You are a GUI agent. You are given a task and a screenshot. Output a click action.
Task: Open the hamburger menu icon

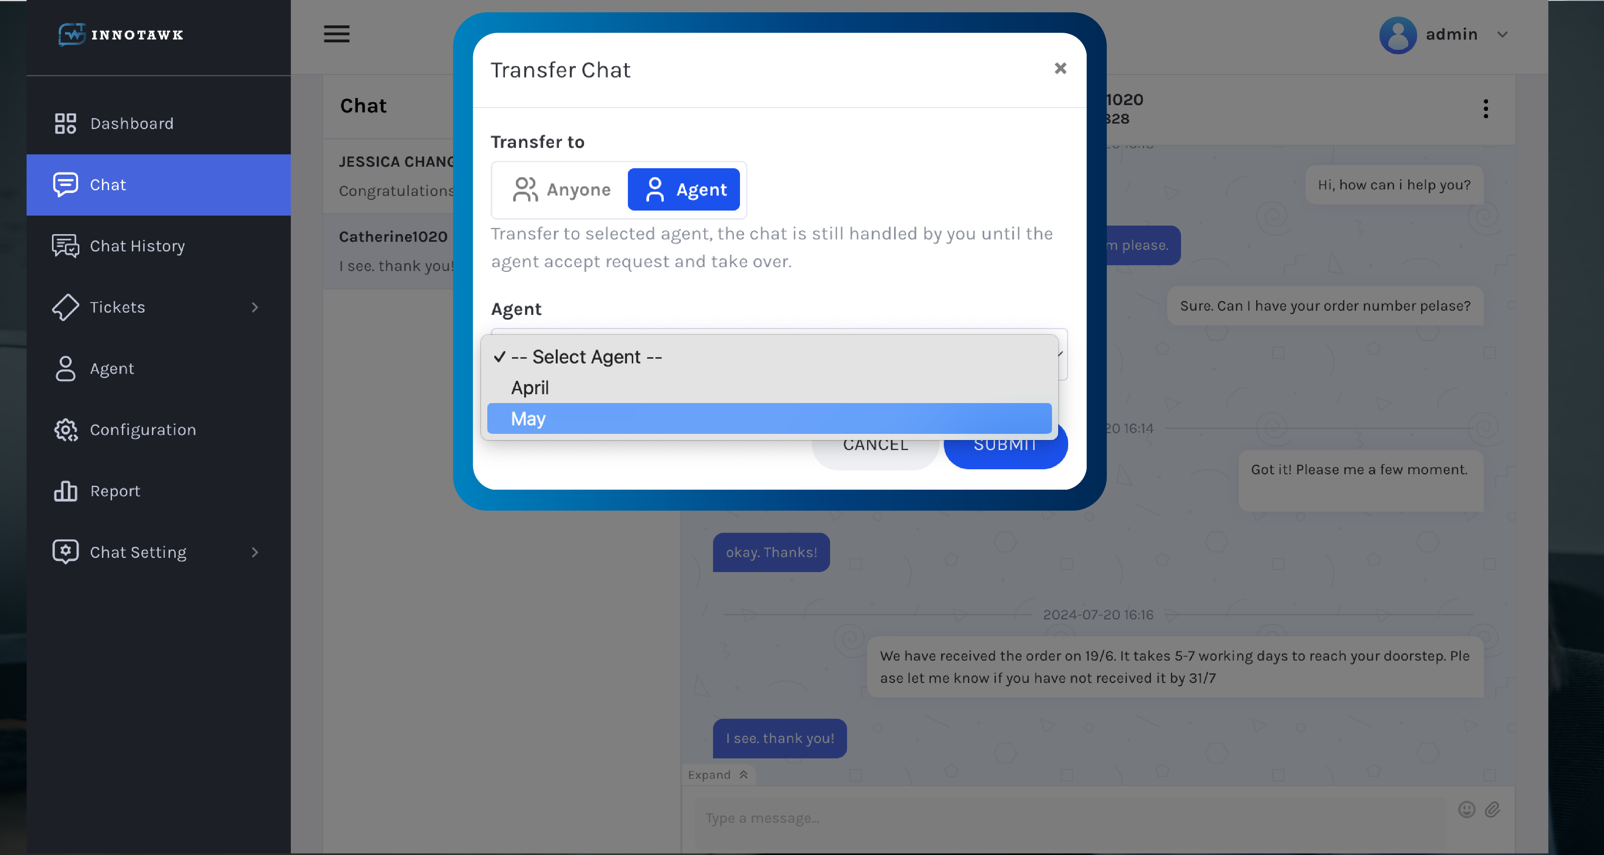pos(336,33)
